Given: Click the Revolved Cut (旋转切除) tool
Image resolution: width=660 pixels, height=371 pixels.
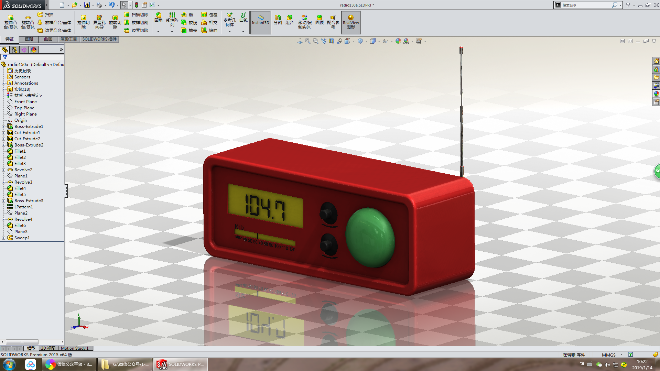Looking at the screenshot, I should tap(115, 22).
